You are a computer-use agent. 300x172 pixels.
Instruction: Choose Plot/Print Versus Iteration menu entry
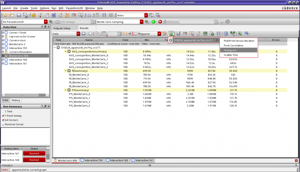[238, 41]
